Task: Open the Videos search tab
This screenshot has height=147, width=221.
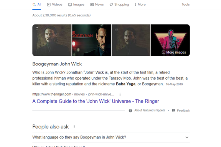Action: pos(55,5)
